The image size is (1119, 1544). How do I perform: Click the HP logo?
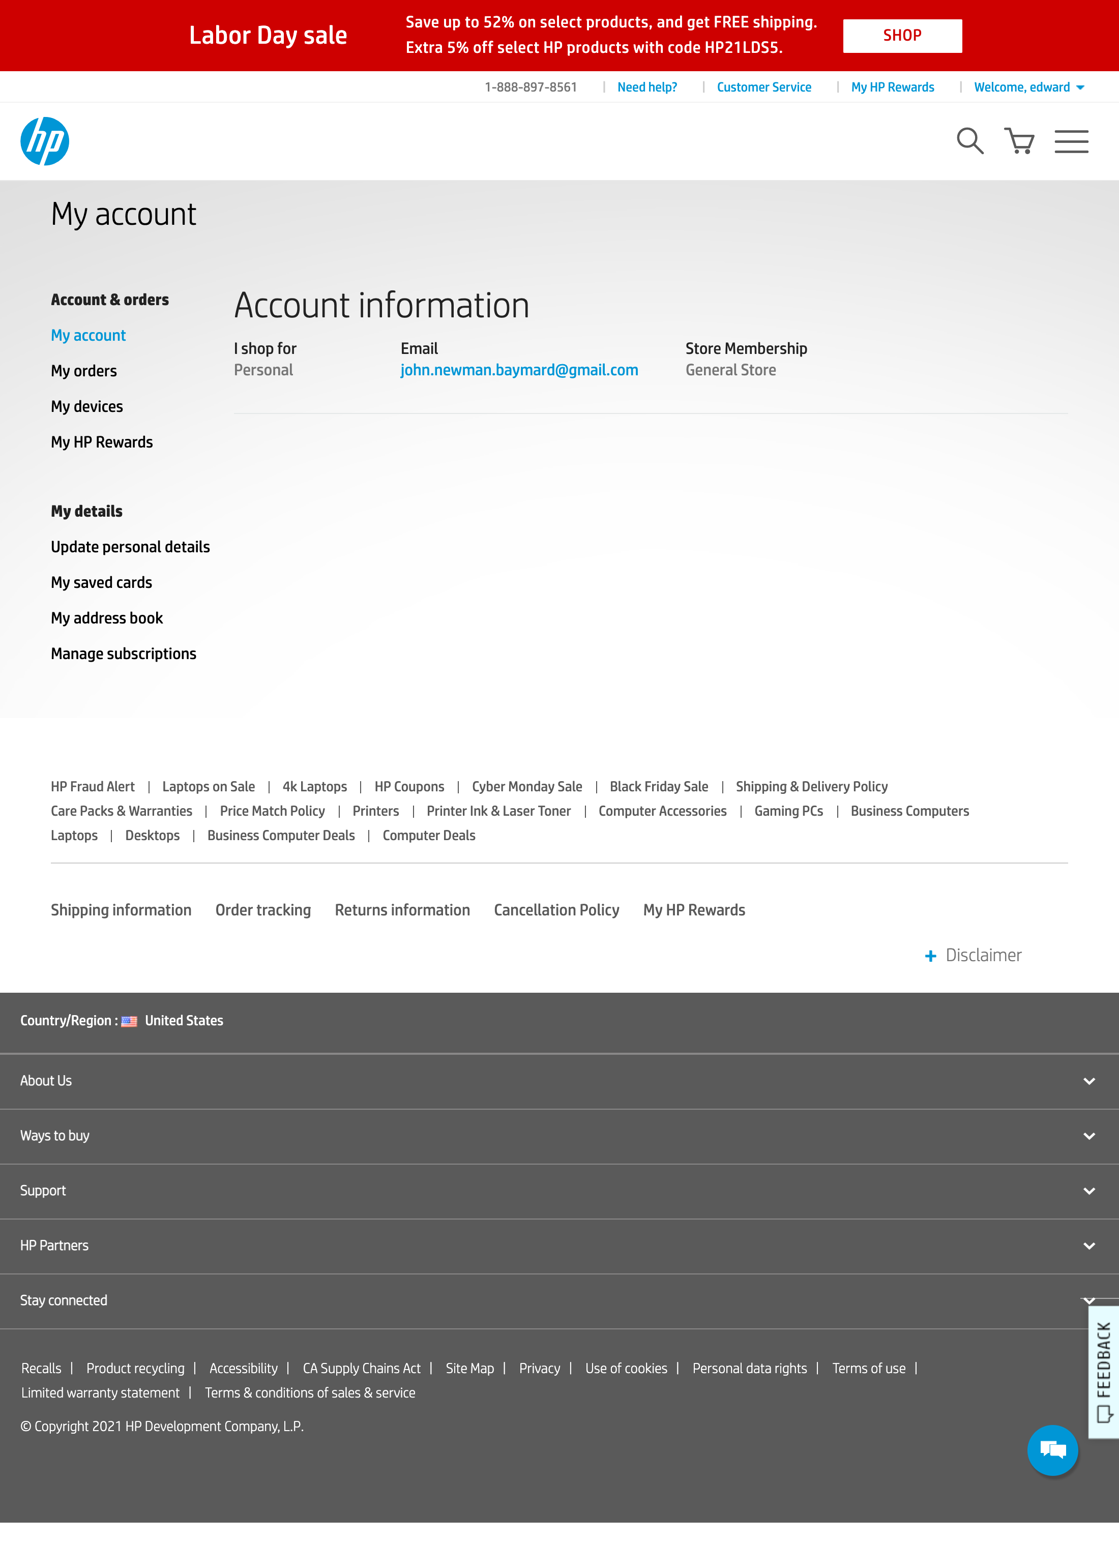point(44,141)
